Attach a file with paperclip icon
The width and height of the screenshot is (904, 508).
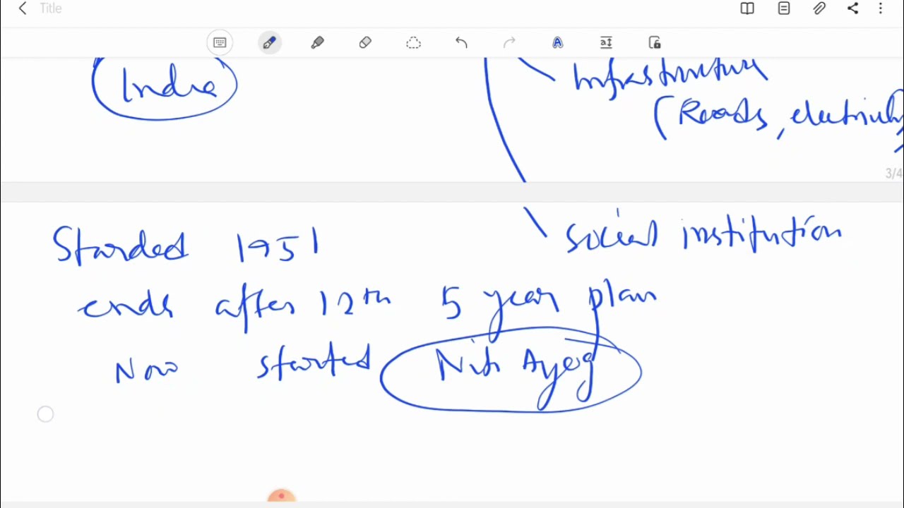click(819, 8)
